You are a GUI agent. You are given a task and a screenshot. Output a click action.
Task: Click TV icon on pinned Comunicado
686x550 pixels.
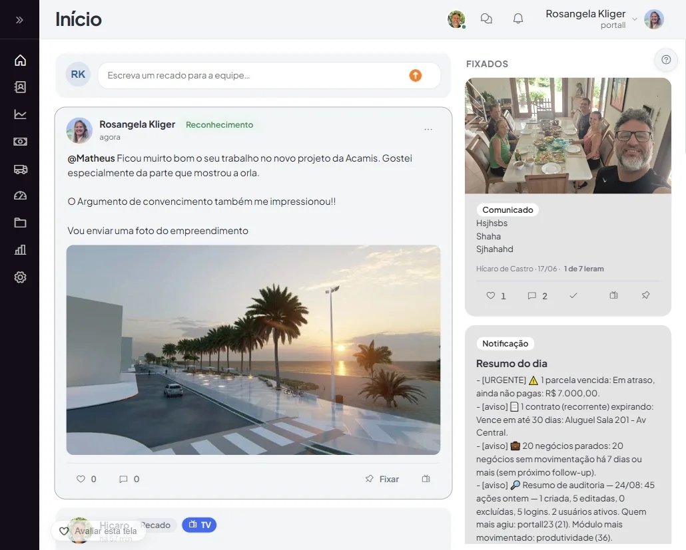coord(614,295)
